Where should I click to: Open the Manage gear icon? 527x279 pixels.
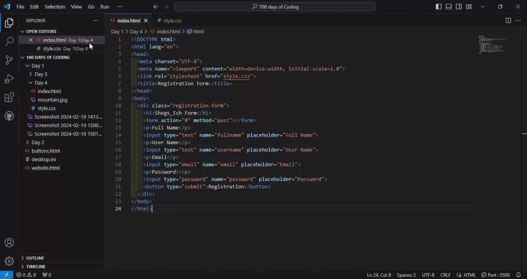(x=9, y=261)
